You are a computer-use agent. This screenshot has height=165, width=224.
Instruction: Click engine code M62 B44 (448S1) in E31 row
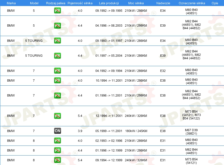click(191, 151)
